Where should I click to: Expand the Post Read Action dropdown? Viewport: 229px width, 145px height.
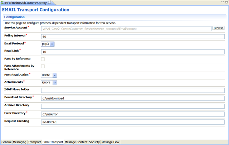(49, 75)
